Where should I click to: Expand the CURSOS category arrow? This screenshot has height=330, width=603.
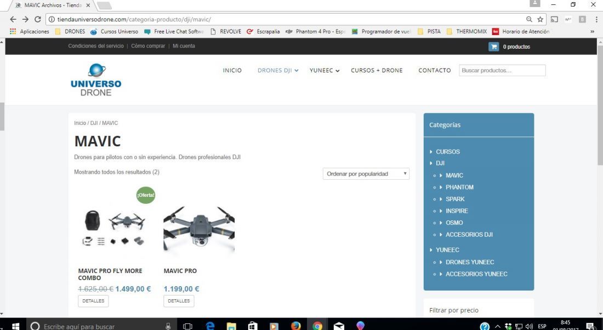point(431,151)
